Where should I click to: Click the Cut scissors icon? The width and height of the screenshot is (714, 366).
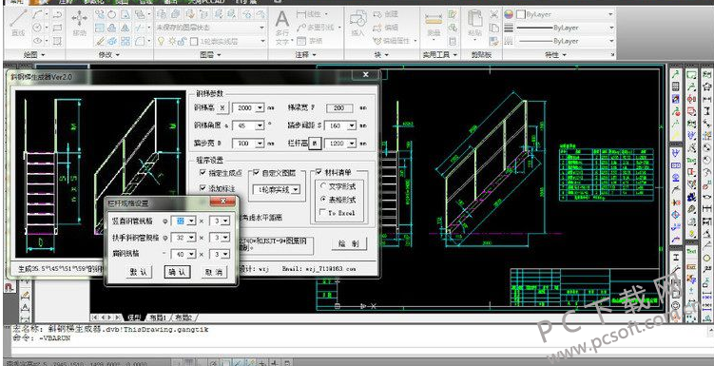point(494,14)
